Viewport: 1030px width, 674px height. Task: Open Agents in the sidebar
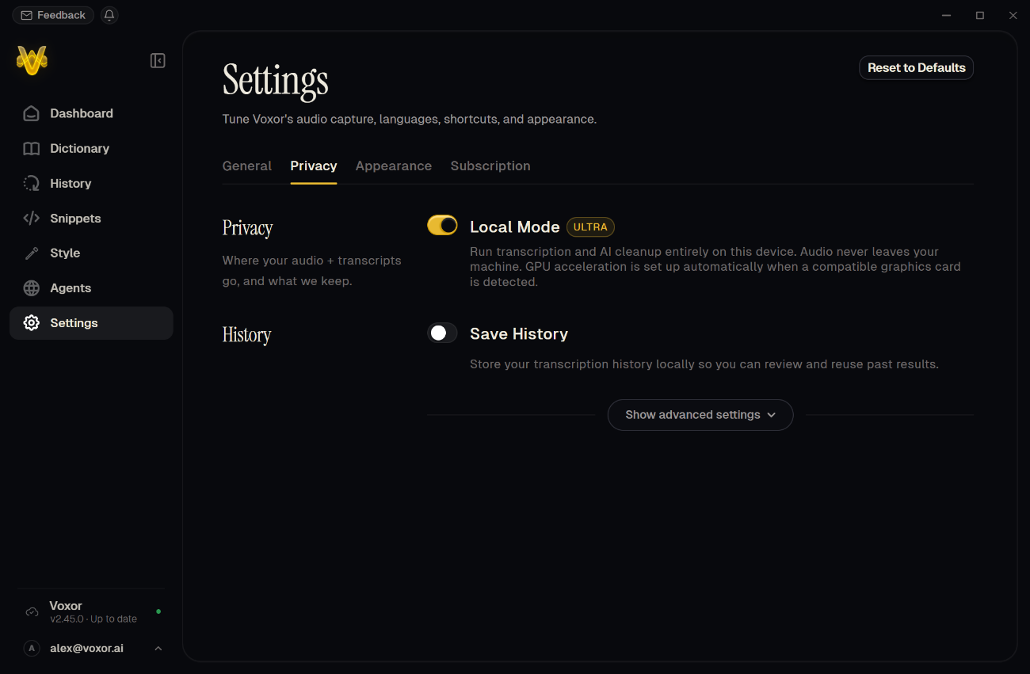point(91,287)
